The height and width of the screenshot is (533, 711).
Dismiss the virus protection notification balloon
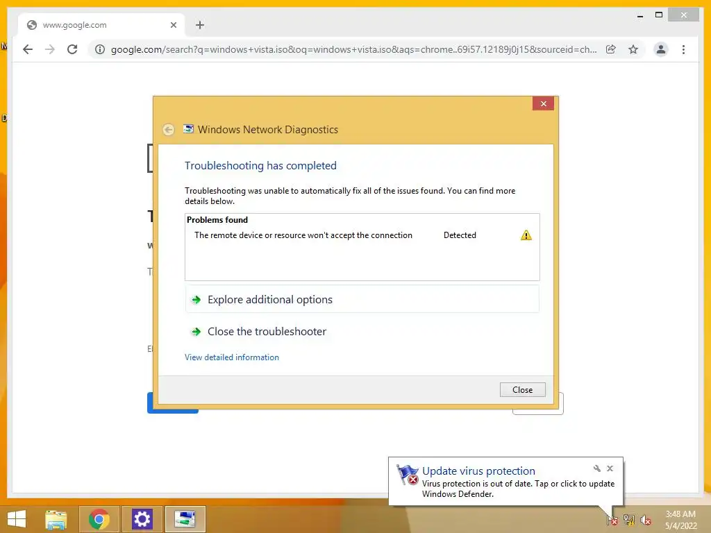click(610, 468)
